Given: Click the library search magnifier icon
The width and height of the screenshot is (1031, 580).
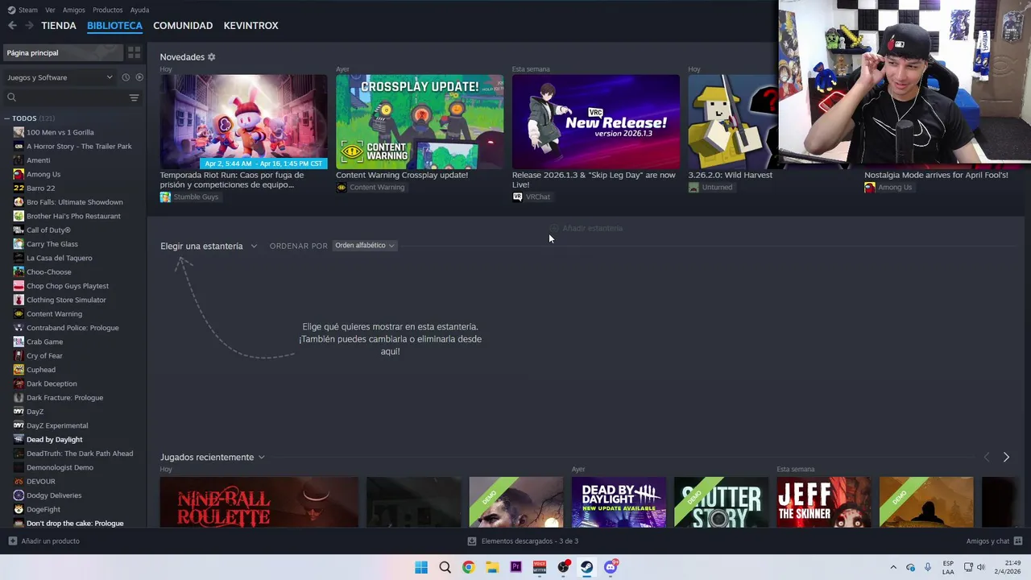Looking at the screenshot, I should tap(11, 97).
